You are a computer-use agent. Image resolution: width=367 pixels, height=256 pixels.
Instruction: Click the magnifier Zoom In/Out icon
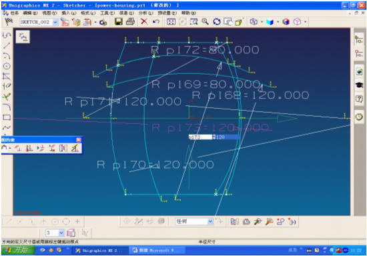pos(206,22)
